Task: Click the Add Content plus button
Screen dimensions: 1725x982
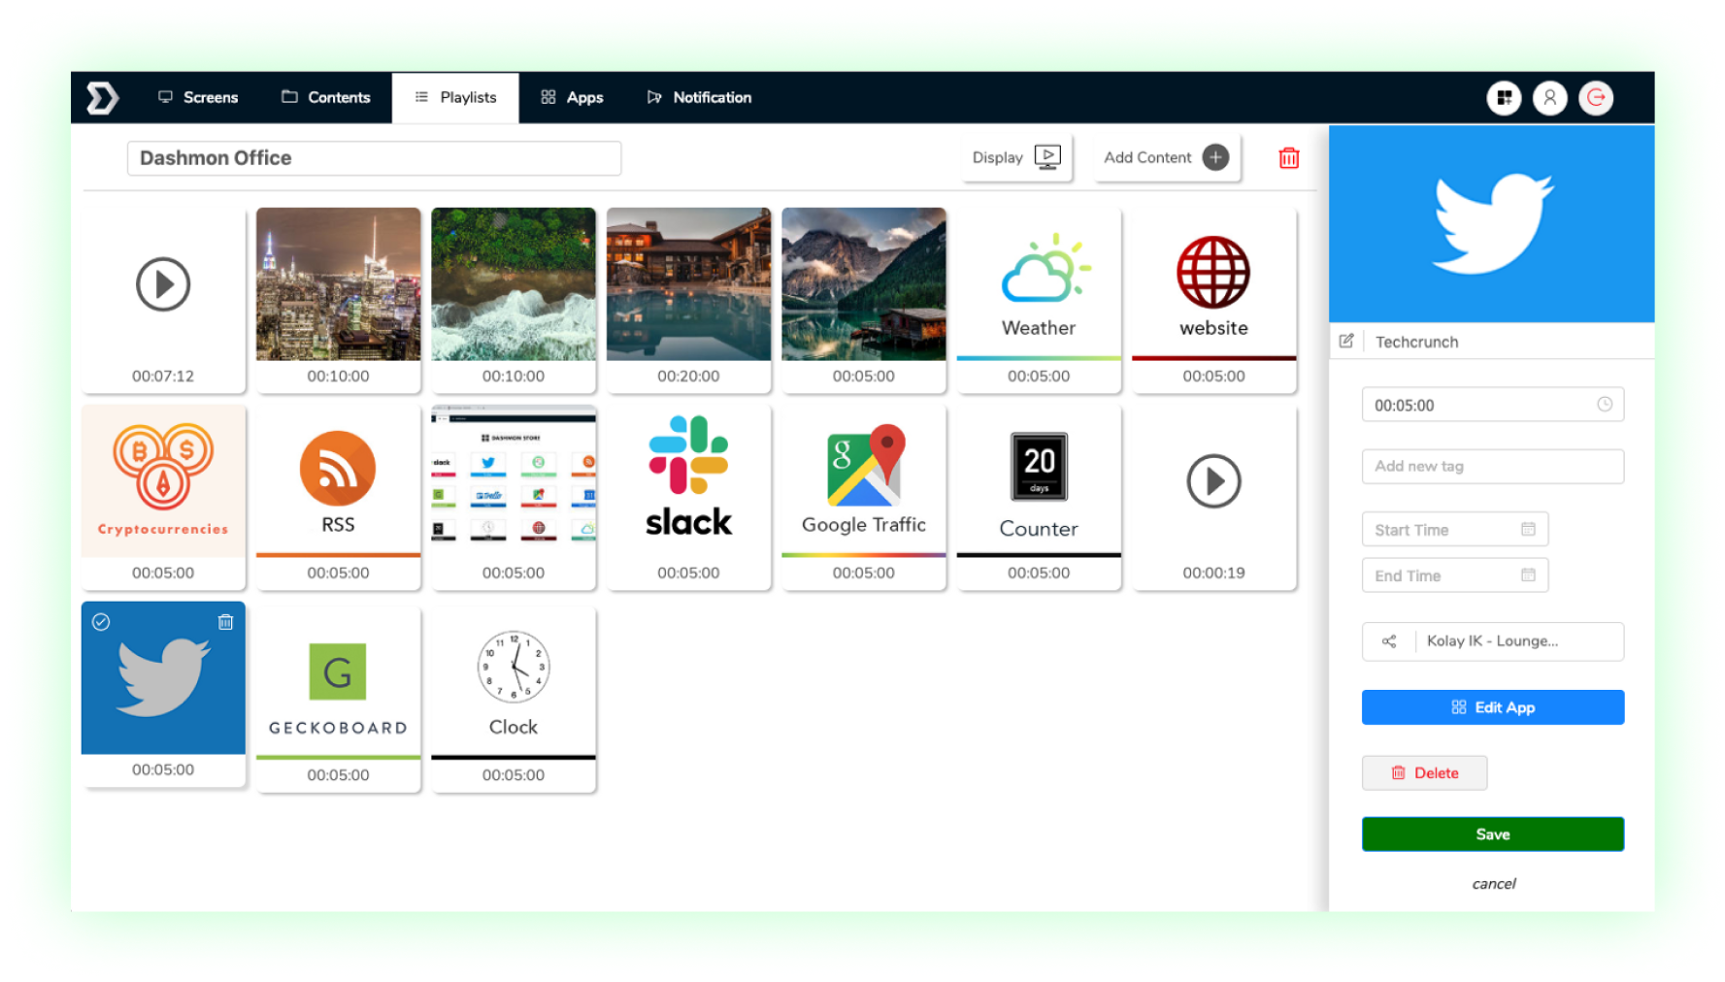Action: pos(1215,157)
